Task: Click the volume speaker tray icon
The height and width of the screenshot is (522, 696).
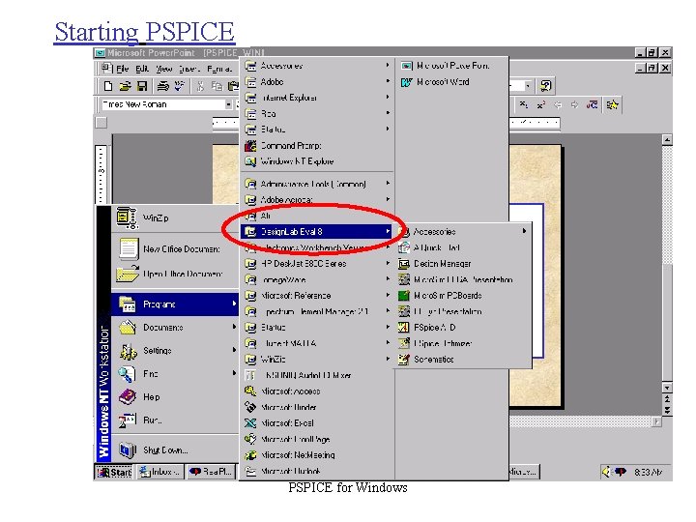Action: click(x=607, y=472)
